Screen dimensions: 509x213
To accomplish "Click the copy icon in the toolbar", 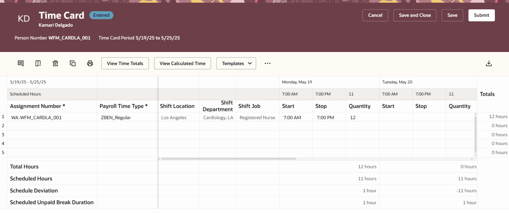I will click(73, 63).
